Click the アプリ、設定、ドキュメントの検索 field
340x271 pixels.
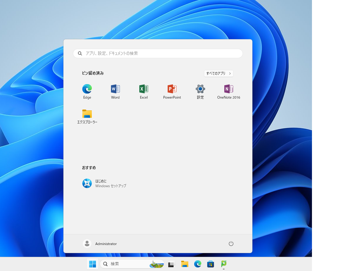pos(158,53)
